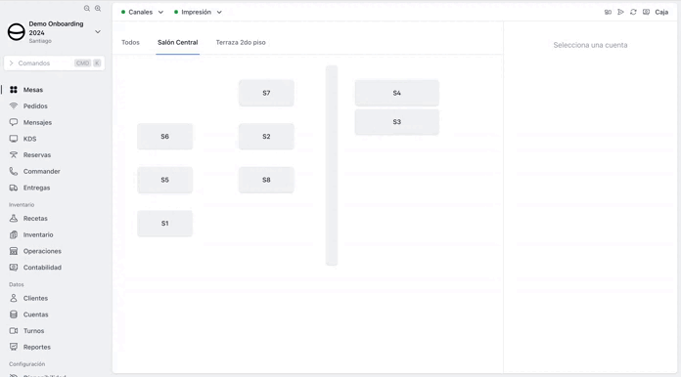Click the Clientes label in sidebar
Screen dimensions: 681x377
pos(35,299)
